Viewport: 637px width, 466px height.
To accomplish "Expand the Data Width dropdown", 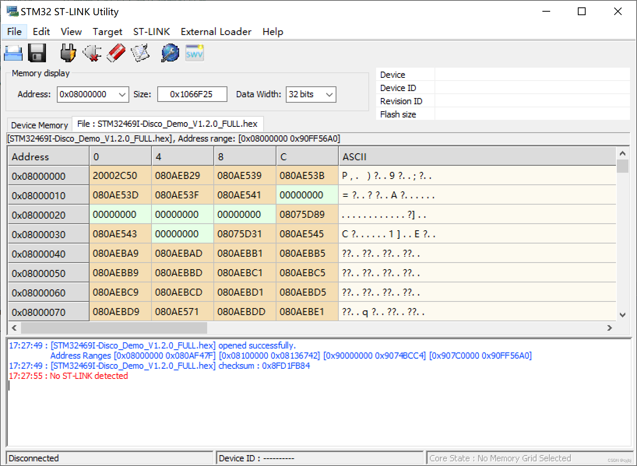I will [329, 95].
